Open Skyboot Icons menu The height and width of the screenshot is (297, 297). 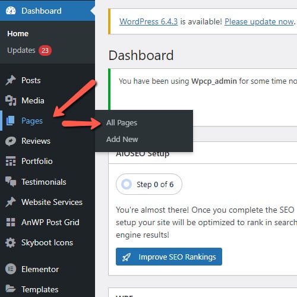point(48,242)
